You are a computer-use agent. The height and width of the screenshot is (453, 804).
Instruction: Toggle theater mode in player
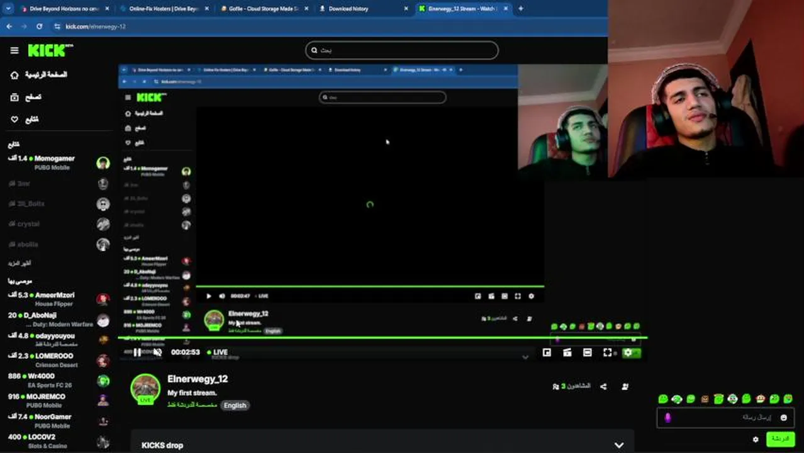tap(587, 353)
